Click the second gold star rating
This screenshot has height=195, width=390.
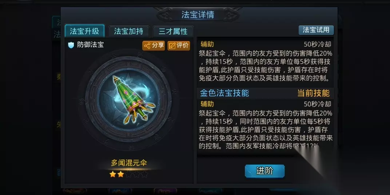[x=121, y=174]
